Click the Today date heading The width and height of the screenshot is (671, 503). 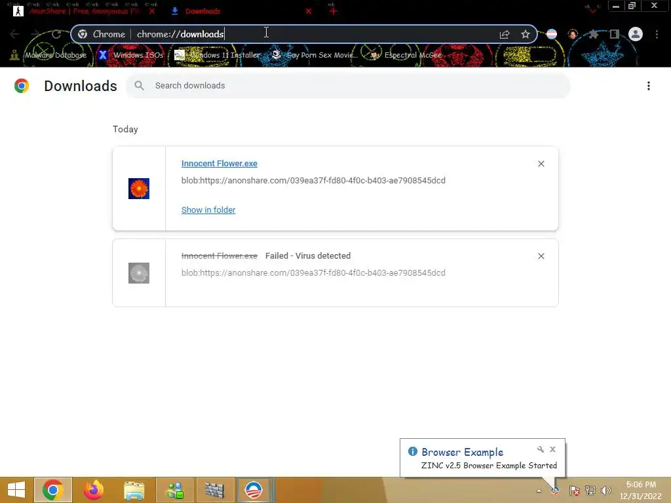[x=125, y=129]
